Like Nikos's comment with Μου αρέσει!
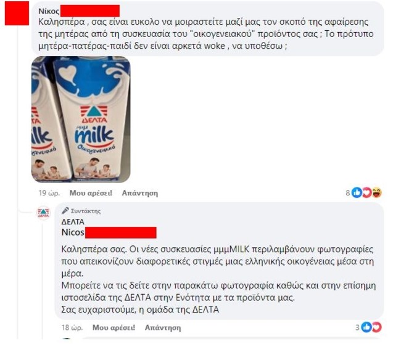The height and width of the screenshot is (344, 401). point(91,193)
